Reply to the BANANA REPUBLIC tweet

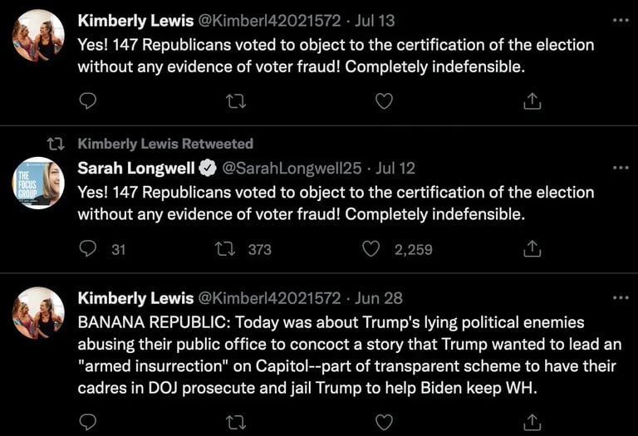[x=87, y=422]
